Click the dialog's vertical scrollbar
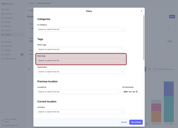The width and height of the screenshot is (178, 128). tap(144, 37)
